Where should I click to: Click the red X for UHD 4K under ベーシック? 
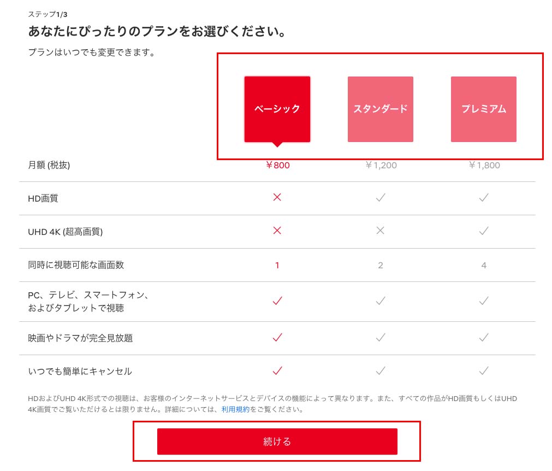tap(277, 231)
